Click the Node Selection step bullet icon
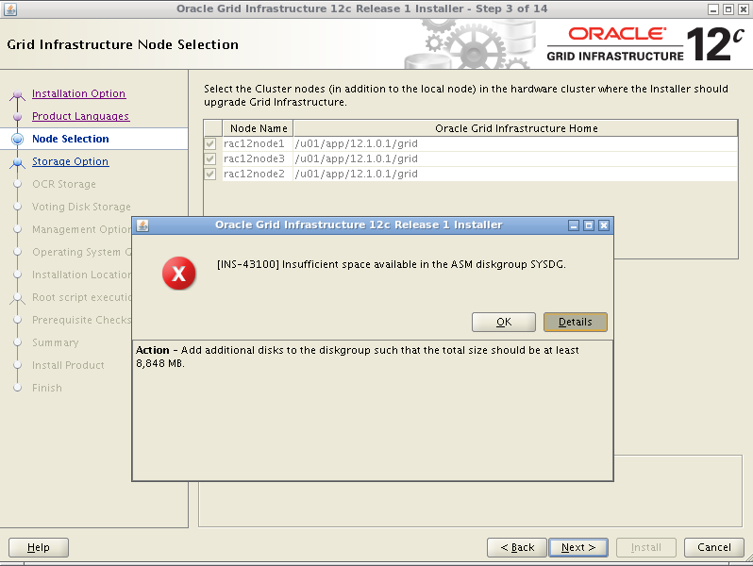The image size is (753, 566). (x=17, y=139)
